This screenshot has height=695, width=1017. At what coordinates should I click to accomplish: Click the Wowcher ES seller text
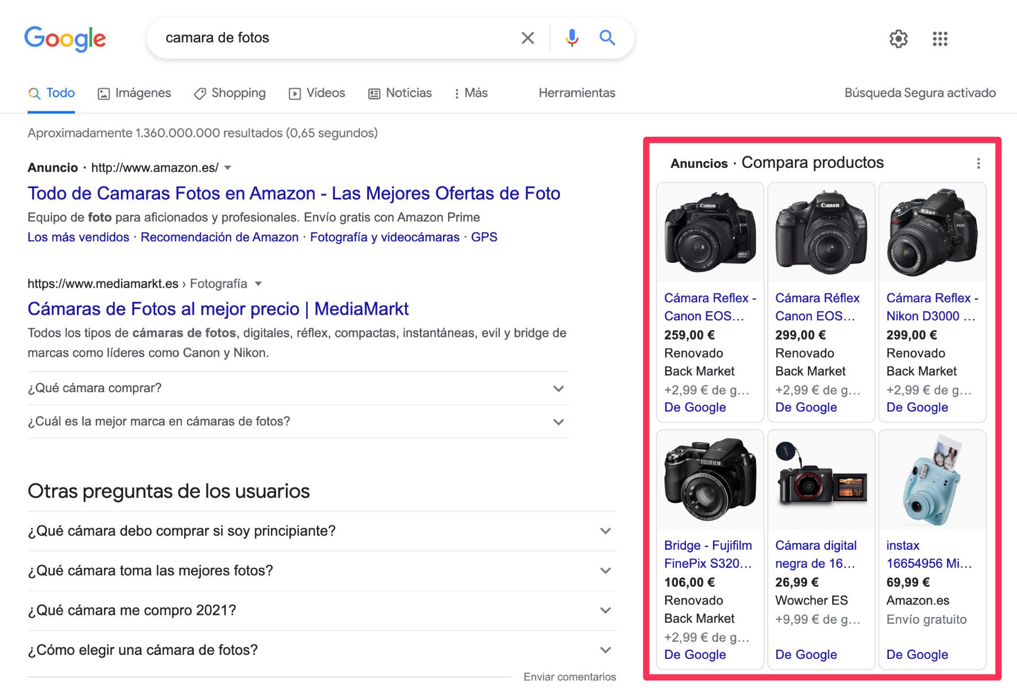pyautogui.click(x=811, y=601)
